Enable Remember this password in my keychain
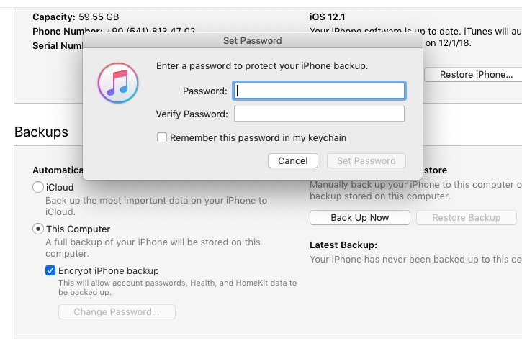 [x=162, y=137]
